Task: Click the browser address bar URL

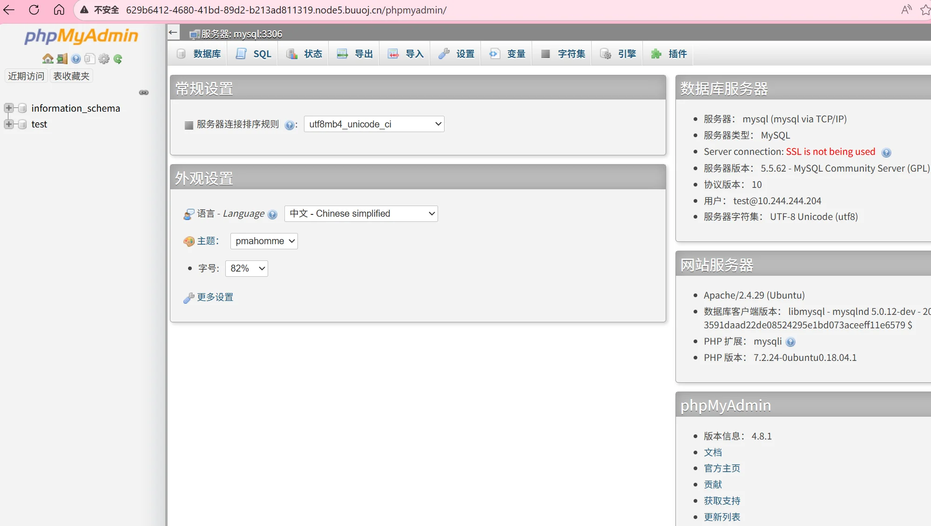Action: 286,10
